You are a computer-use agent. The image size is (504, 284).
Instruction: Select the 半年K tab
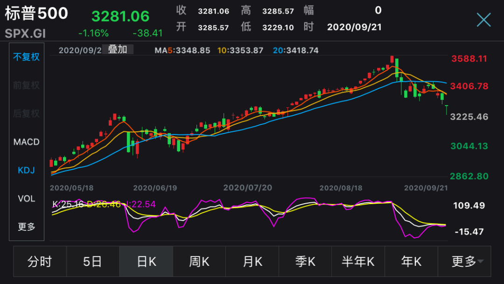click(x=358, y=262)
